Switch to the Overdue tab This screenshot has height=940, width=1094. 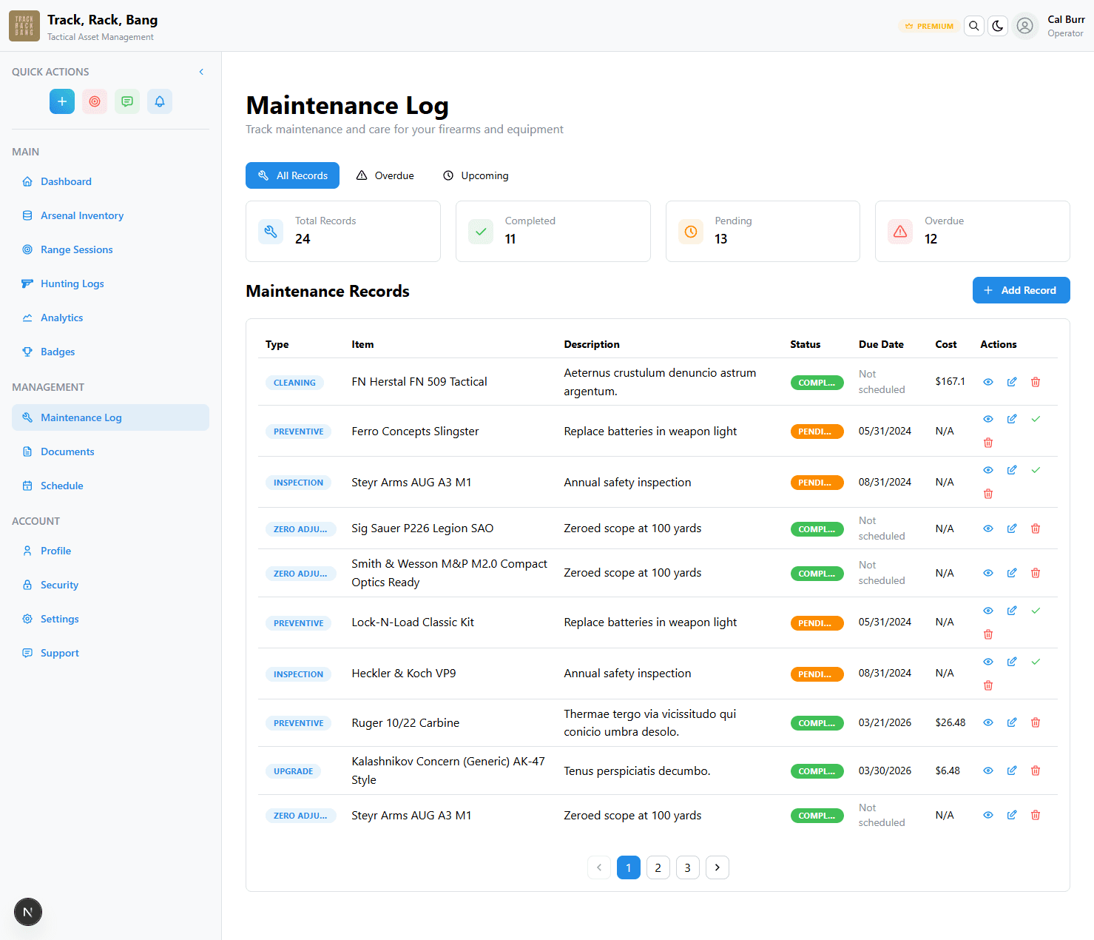pyautogui.click(x=385, y=175)
